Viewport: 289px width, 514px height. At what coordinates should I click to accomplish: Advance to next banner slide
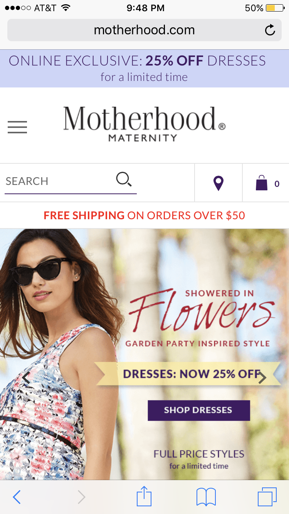point(262,378)
